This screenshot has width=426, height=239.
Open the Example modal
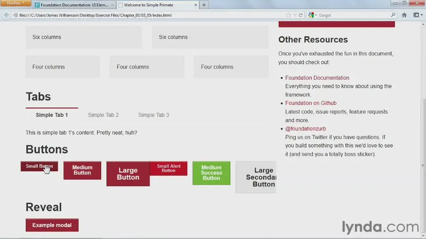click(52, 225)
